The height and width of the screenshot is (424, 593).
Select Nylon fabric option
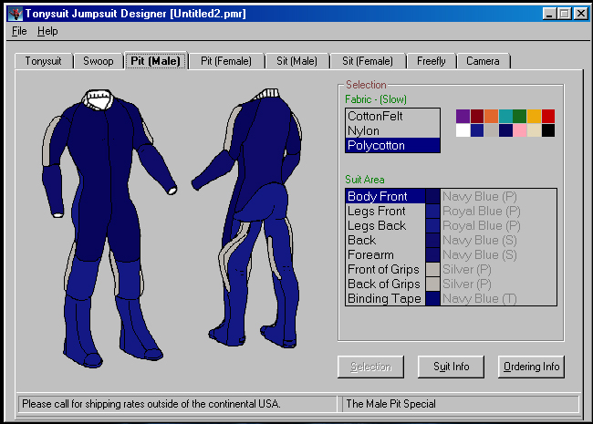pyautogui.click(x=364, y=131)
